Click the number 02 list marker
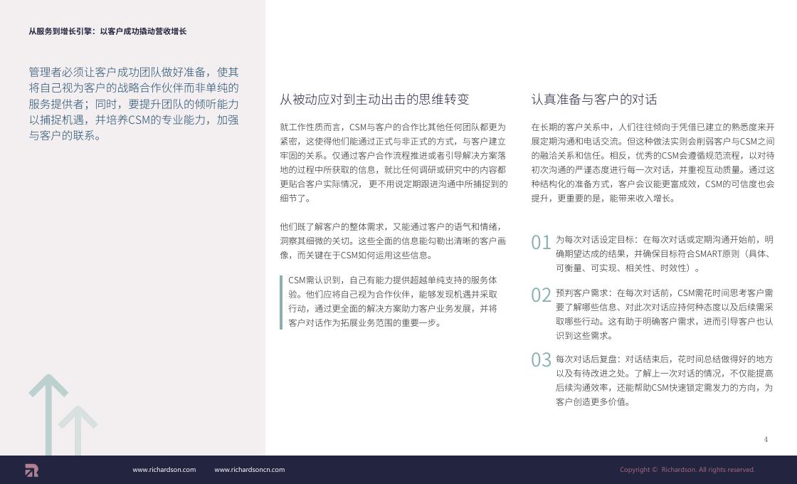This screenshot has width=797, height=484. pos(541,295)
